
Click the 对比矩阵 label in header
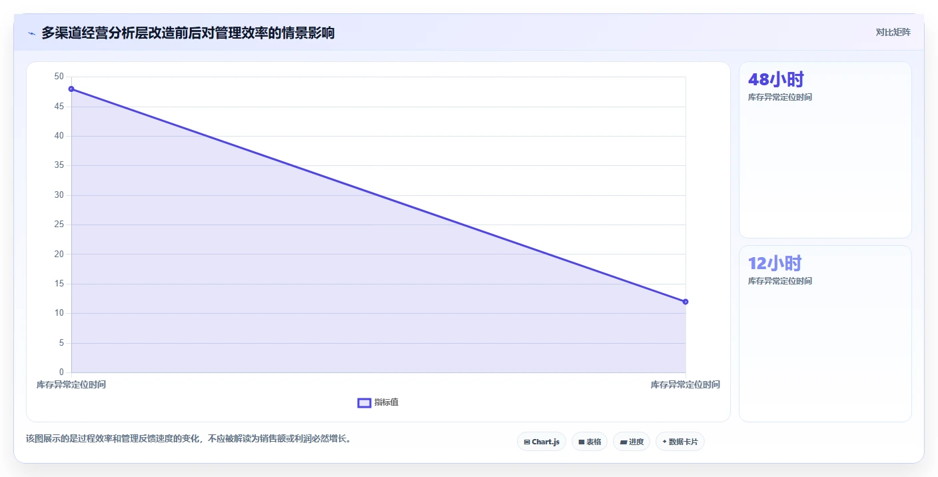[x=893, y=33]
